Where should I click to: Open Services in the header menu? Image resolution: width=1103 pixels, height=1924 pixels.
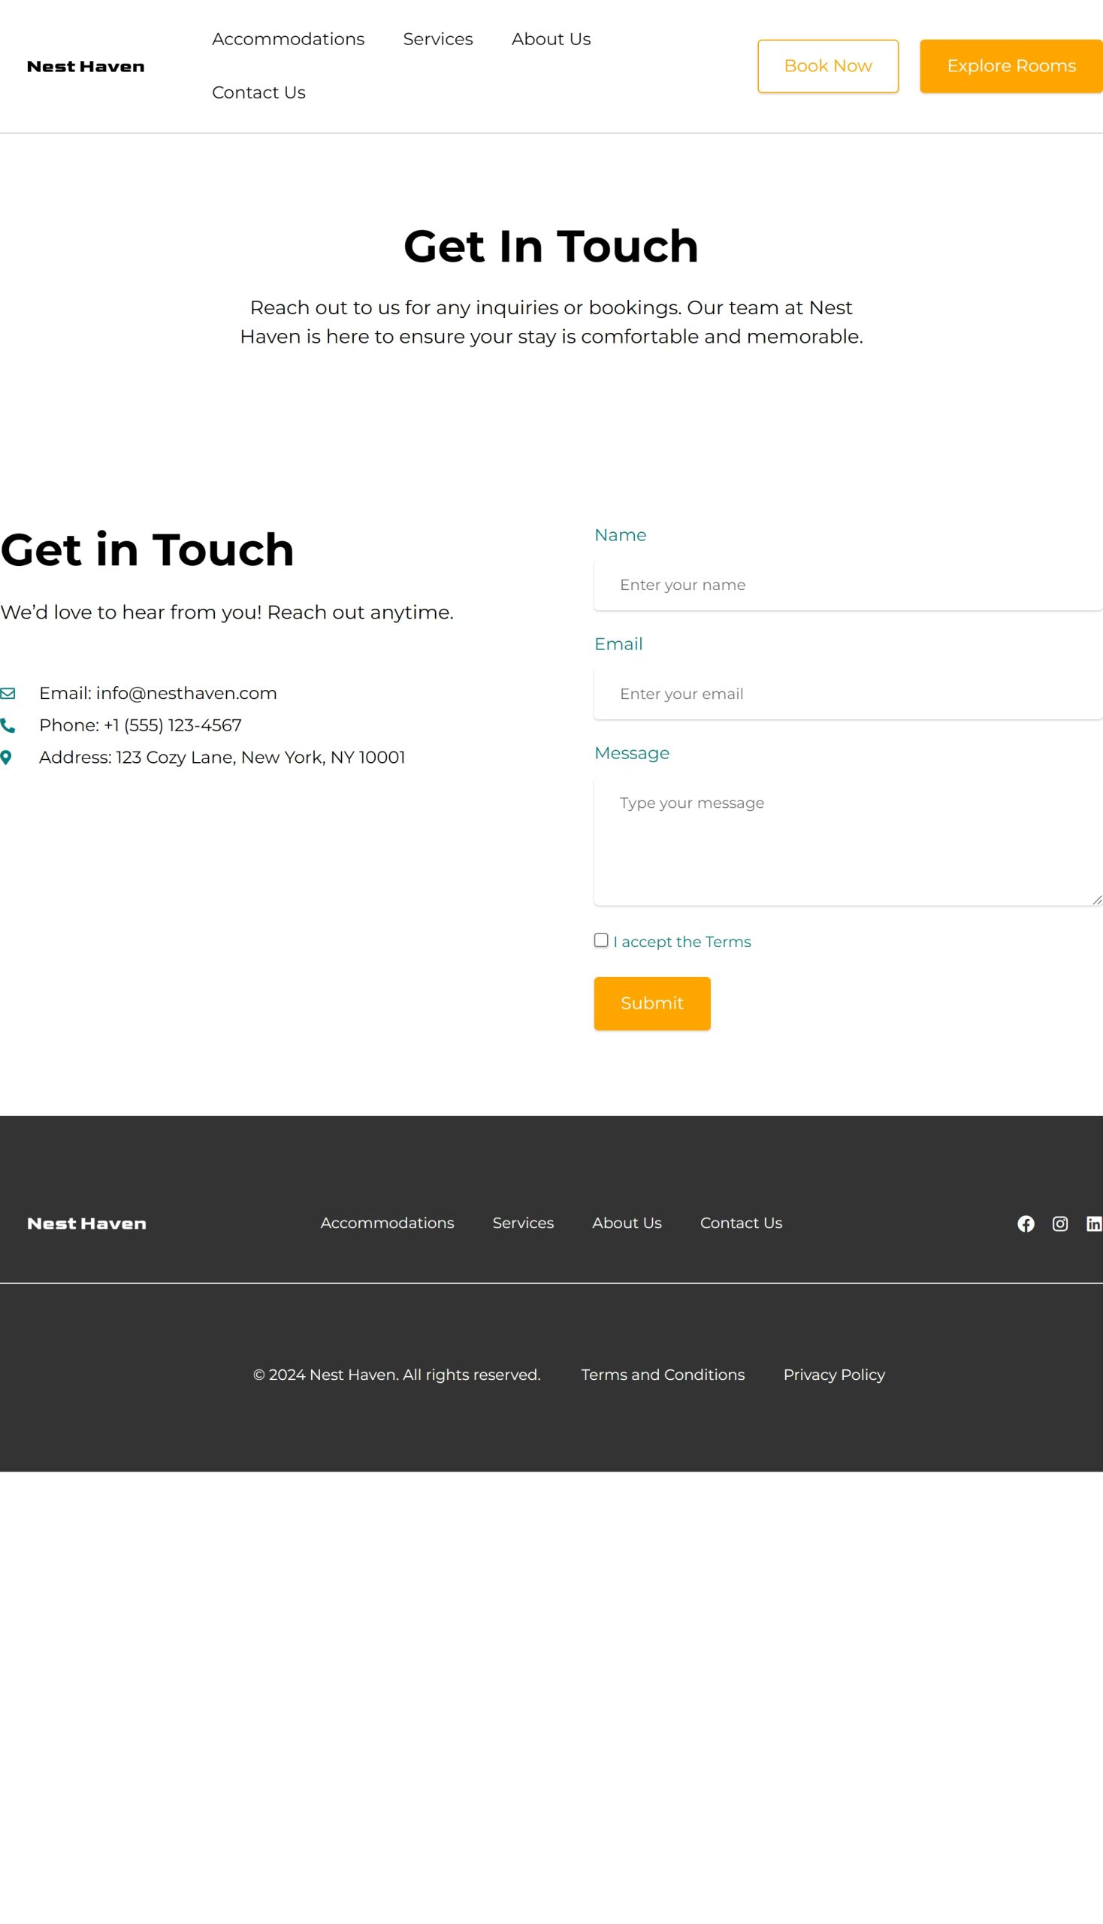click(438, 39)
